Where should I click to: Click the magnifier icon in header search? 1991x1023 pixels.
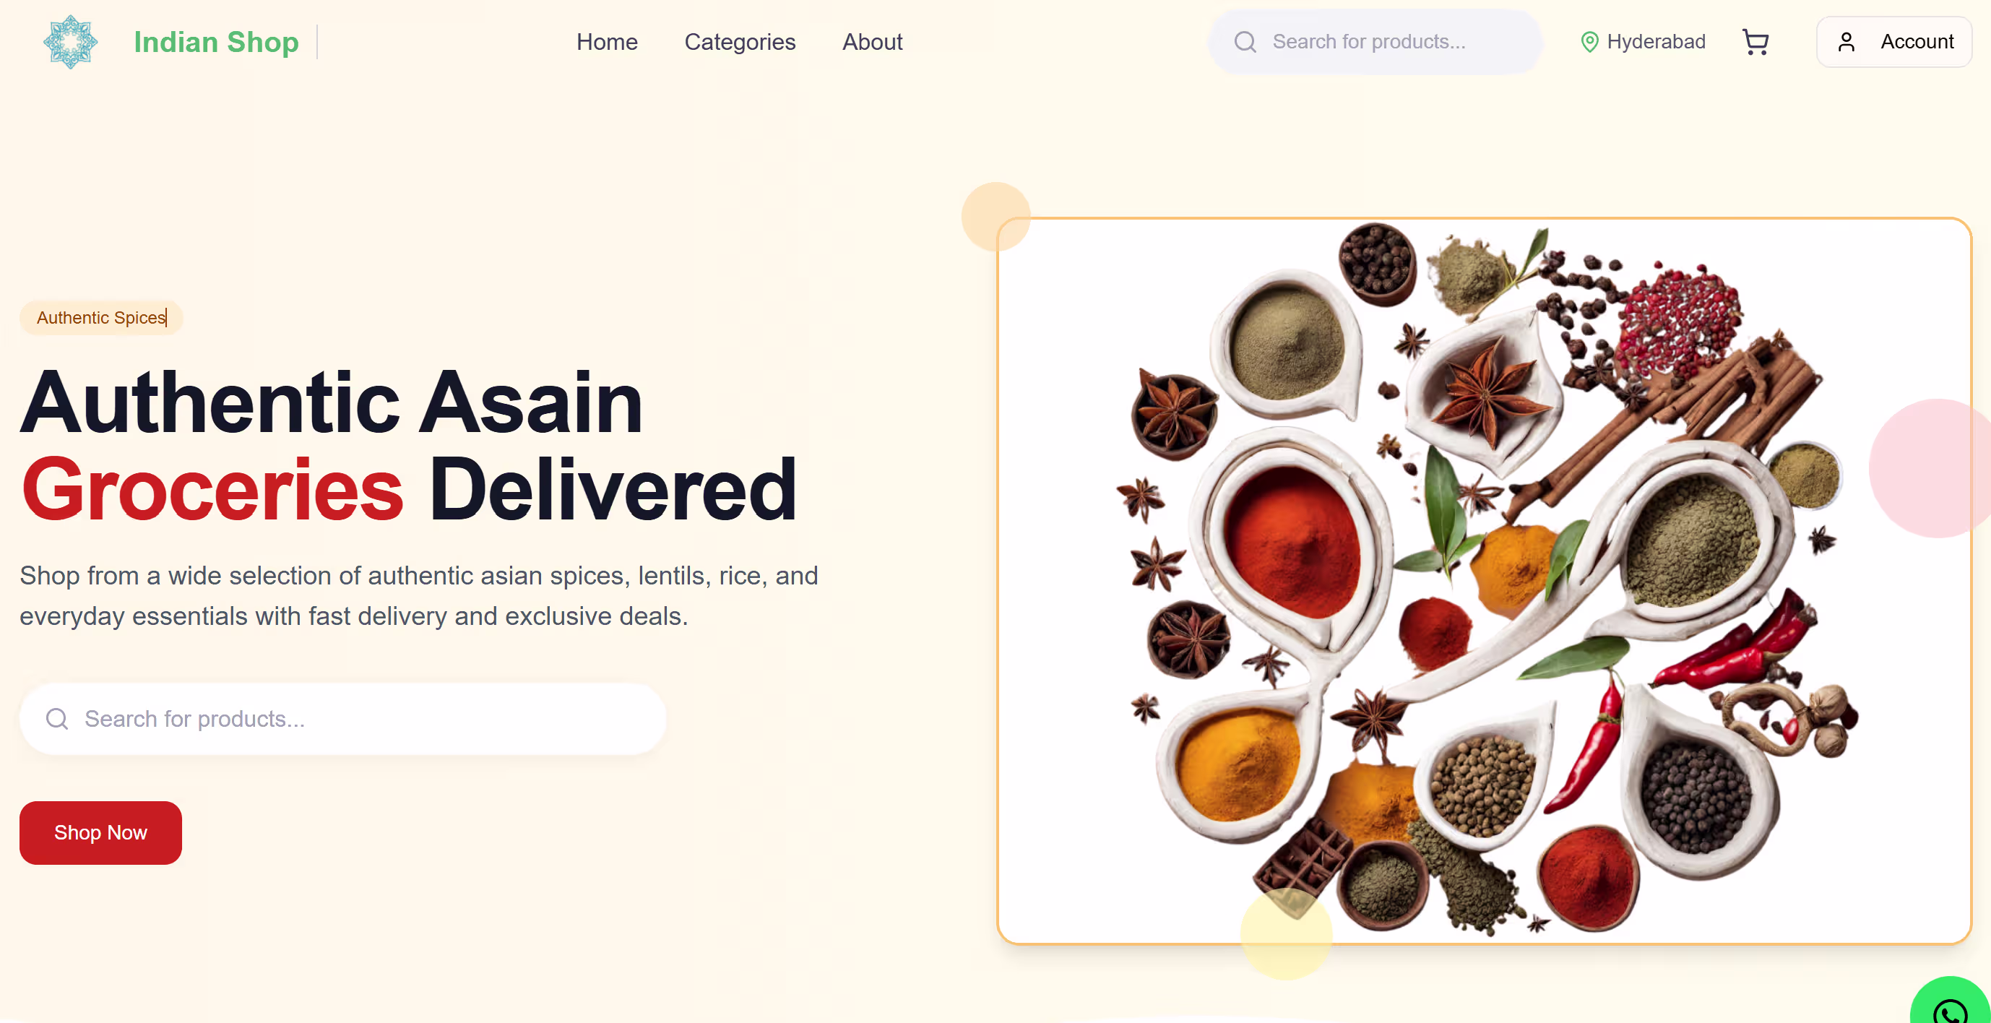pos(1244,42)
